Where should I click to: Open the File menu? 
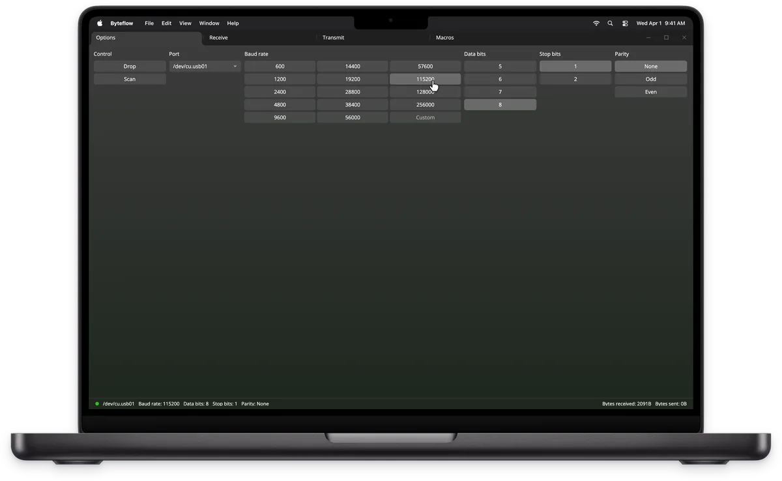[x=149, y=23]
